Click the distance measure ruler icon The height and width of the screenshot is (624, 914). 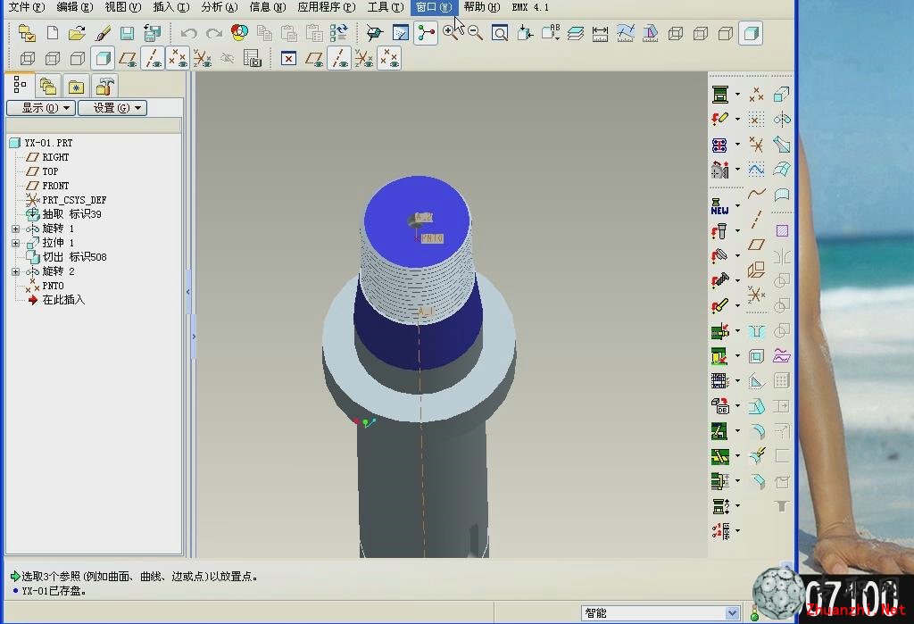click(600, 33)
